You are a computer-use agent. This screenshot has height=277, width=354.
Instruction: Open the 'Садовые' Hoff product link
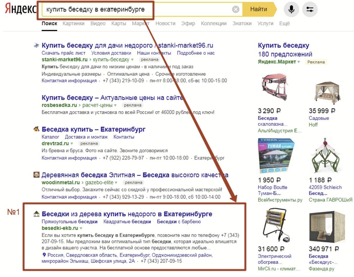tap(319, 118)
